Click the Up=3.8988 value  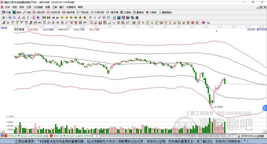tap(48, 29)
